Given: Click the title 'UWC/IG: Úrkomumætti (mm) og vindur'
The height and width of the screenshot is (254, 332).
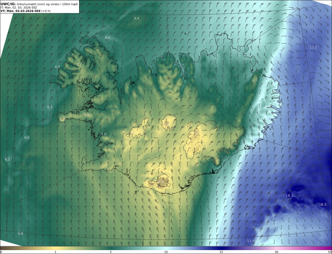Looking at the screenshot, I should pyautogui.click(x=39, y=4).
